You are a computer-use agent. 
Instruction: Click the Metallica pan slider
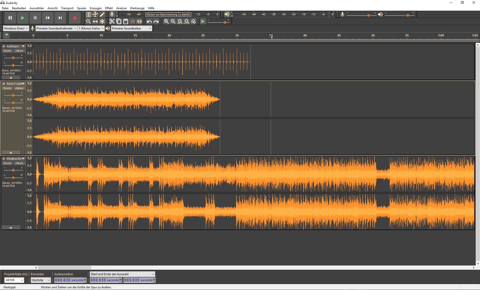13,178
